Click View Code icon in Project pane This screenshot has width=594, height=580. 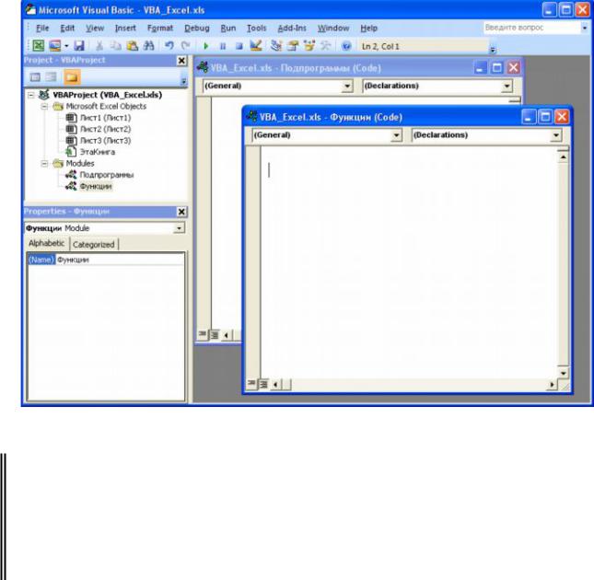[35, 77]
